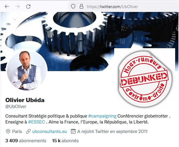Click the calendar join date icon
Image resolution: width=179 pixels, height=147 pixels.
[73, 132]
